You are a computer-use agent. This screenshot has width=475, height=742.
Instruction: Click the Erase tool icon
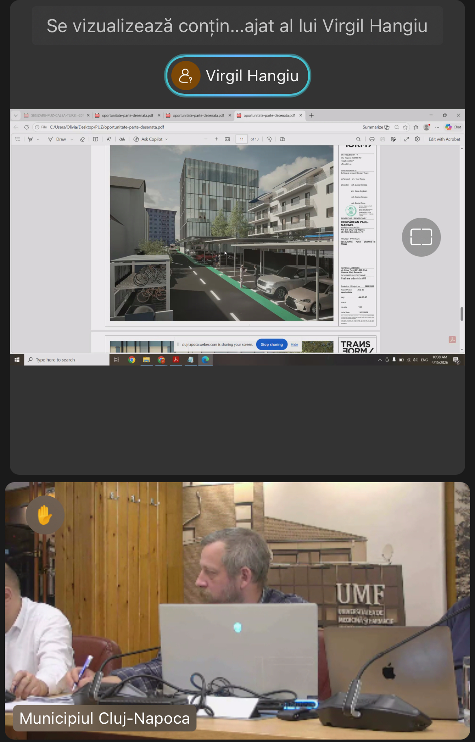pyautogui.click(x=82, y=139)
